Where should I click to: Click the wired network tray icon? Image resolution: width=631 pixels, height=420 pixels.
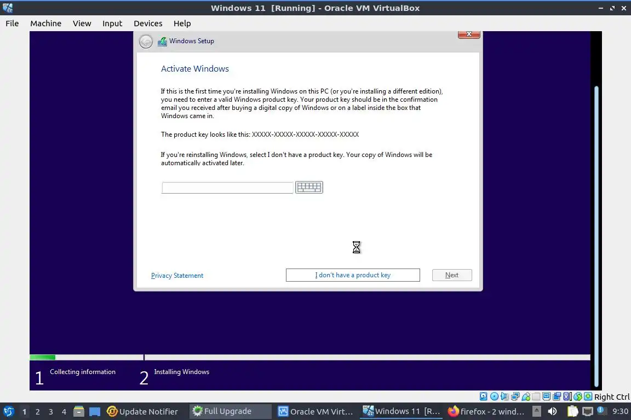588,411
